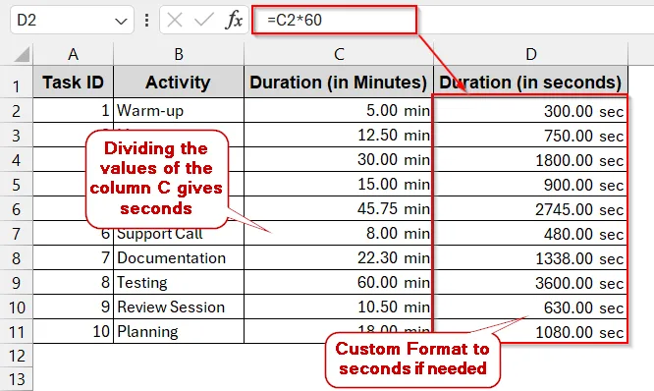Viewport: 654px width, 391px height.
Task: Click the formula bar showing =C2*60
Action: pyautogui.click(x=334, y=20)
